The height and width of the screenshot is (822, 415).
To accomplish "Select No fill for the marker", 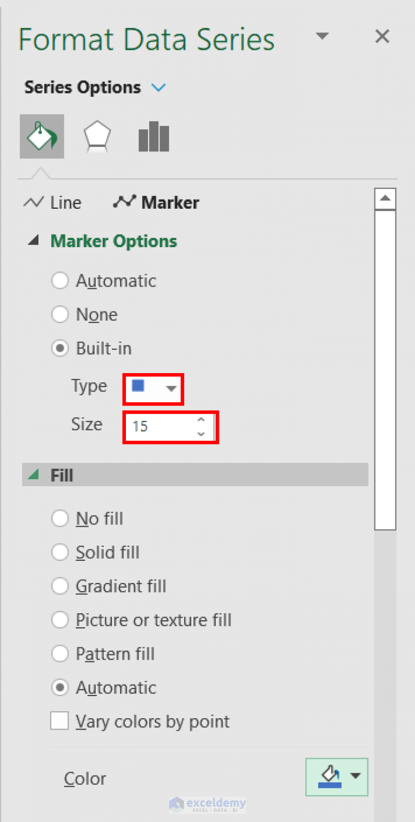I will click(60, 518).
